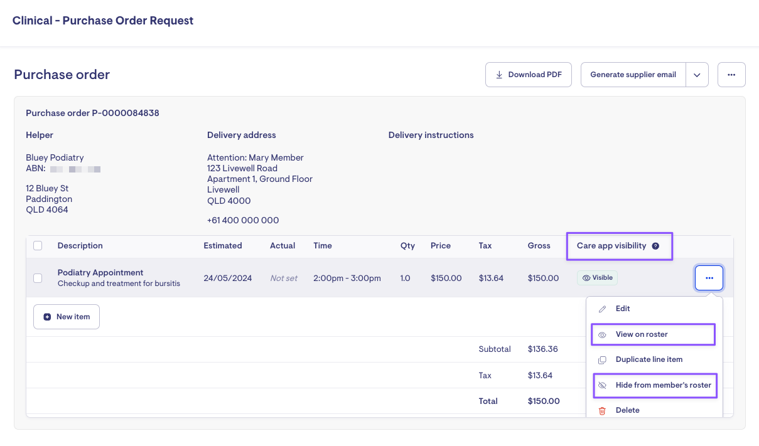This screenshot has width=759, height=446.
Task: Open the purchase order more options menu
Action: tap(731, 75)
